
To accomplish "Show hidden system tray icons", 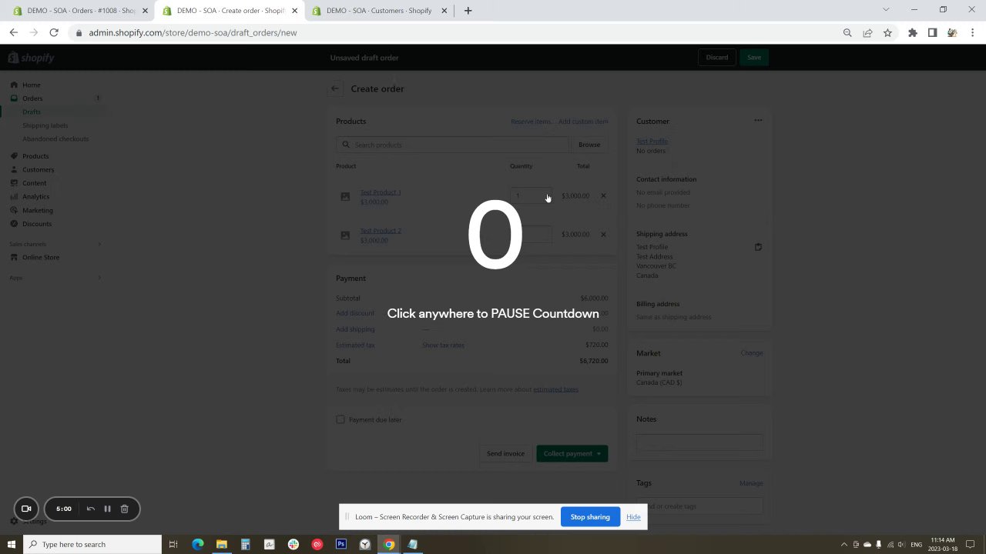I will 844,544.
